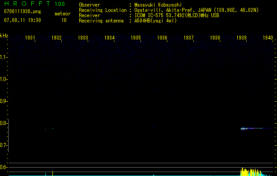The image size is (277, 176).
Task: Click the 1932 time axis label
Action: click(x=56, y=38)
